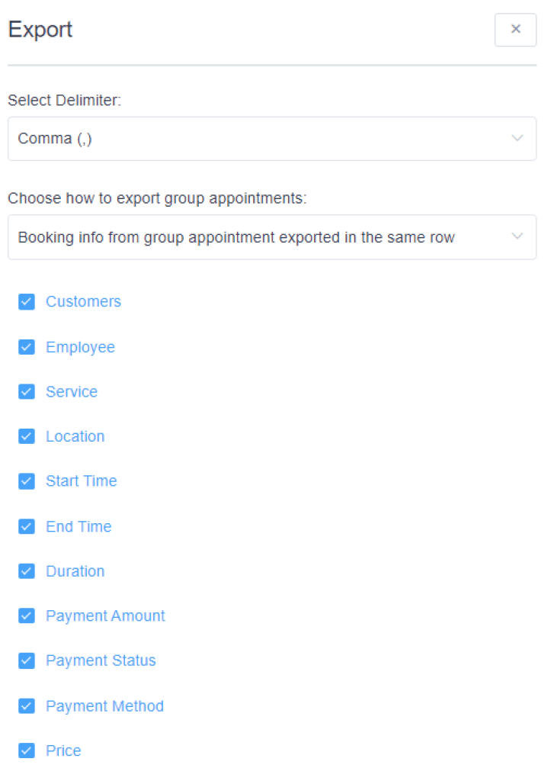Screen dimensions: 551x781
Task: Uncheck the Employee checkbox
Action: coord(27,347)
